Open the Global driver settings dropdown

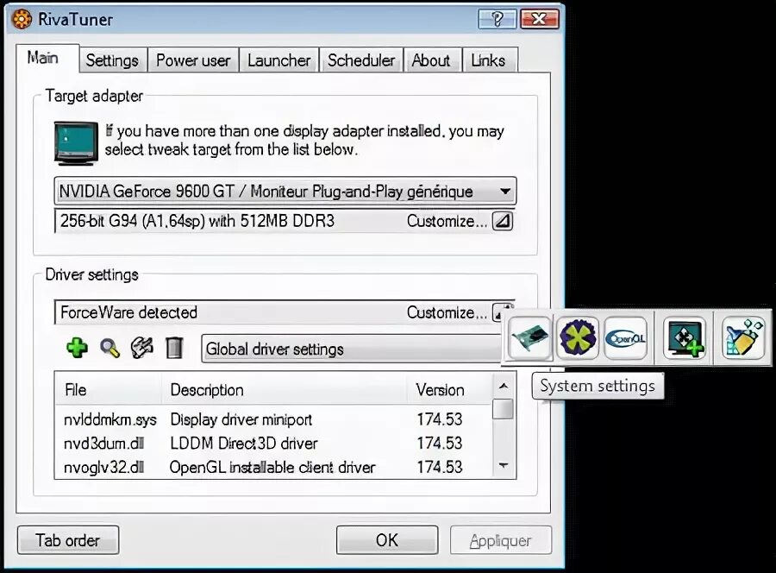pos(351,349)
